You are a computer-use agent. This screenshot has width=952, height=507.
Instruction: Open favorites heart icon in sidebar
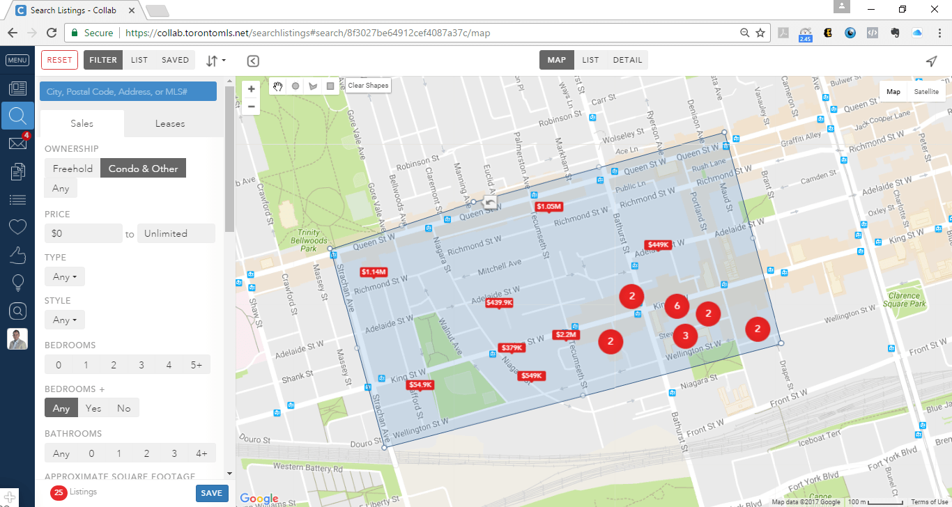(x=17, y=226)
